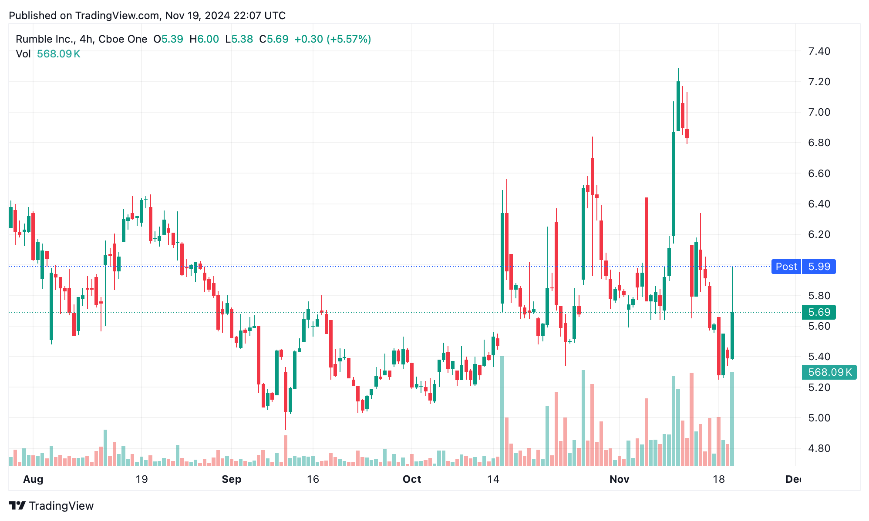Click the change value +0.30 (+5.57%)
The image size is (869, 521).
coord(333,39)
